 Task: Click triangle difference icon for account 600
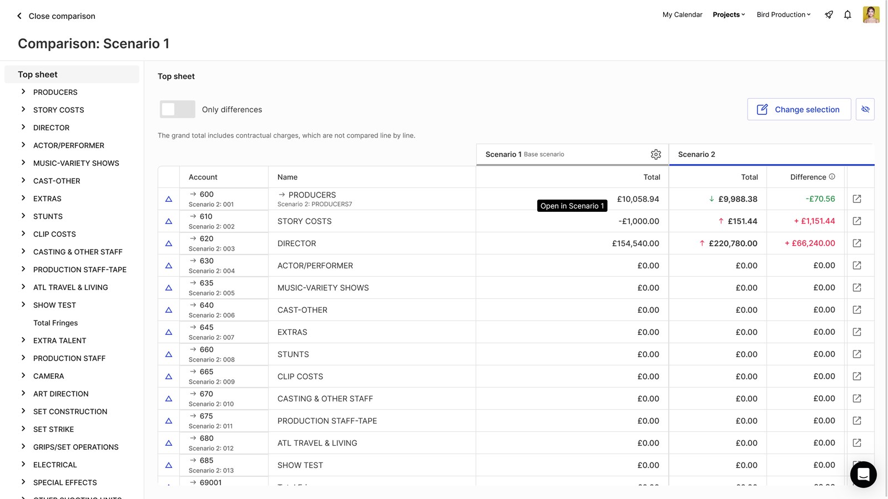click(x=169, y=199)
